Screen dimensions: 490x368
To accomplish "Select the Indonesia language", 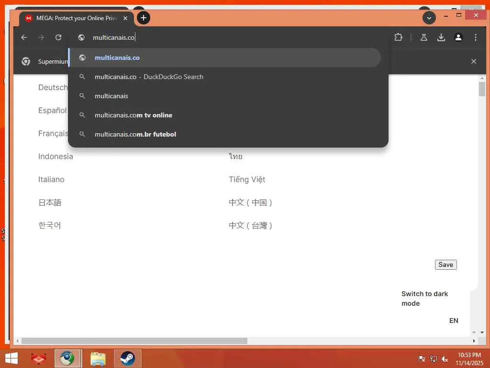I will coord(56,157).
